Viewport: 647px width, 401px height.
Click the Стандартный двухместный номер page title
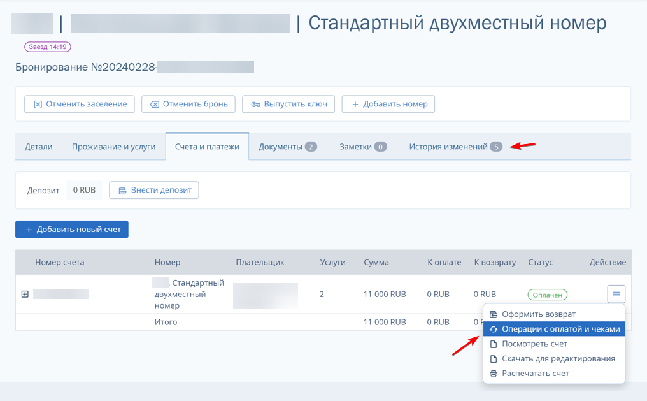[x=458, y=23]
